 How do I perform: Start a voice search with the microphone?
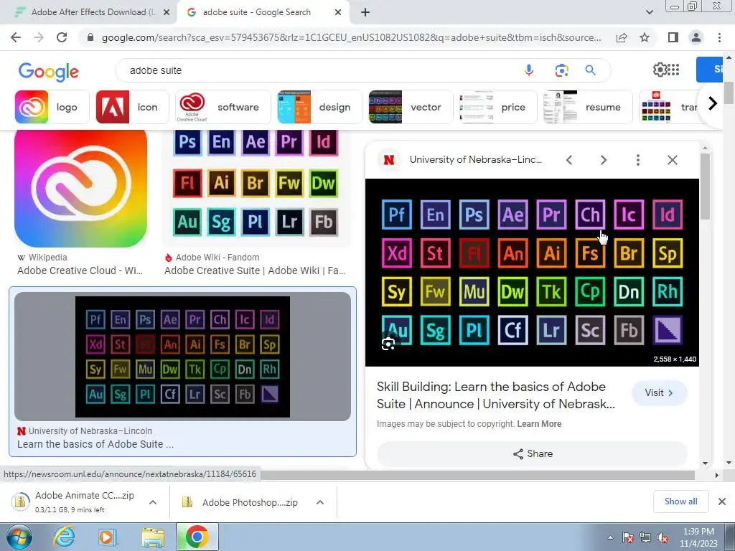point(529,70)
